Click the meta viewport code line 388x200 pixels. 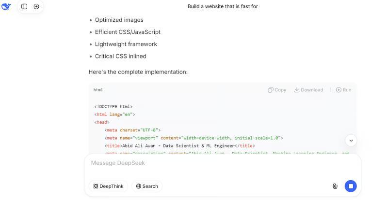pos(194,138)
